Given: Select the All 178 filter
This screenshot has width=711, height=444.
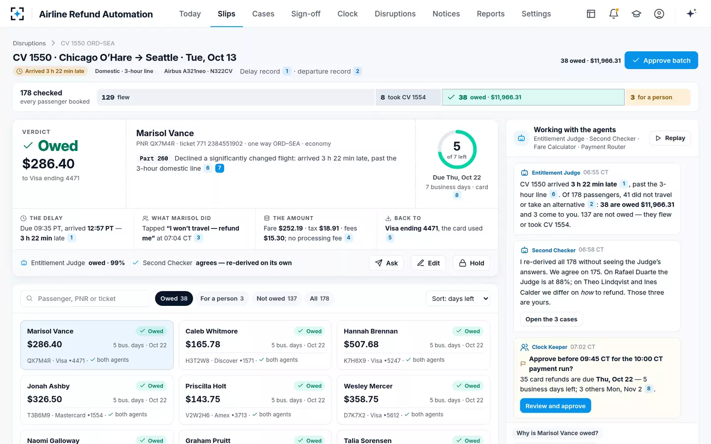Looking at the screenshot, I should (x=319, y=298).
